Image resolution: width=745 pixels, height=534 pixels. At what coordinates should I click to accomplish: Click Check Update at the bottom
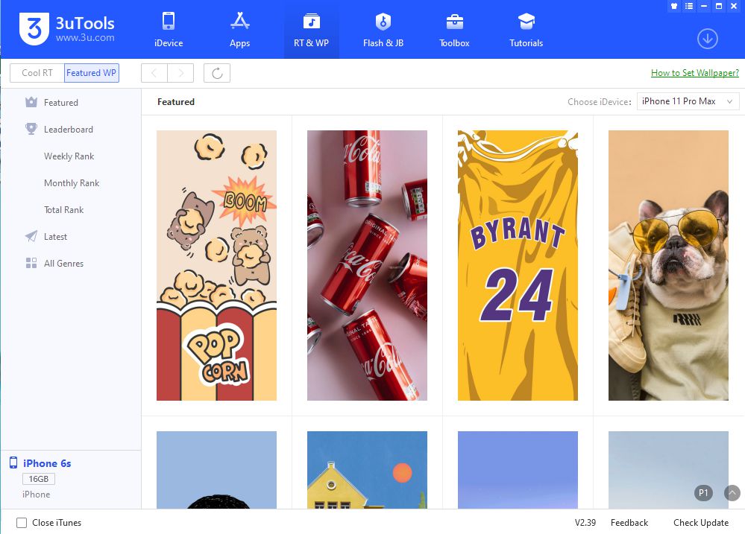[700, 522]
